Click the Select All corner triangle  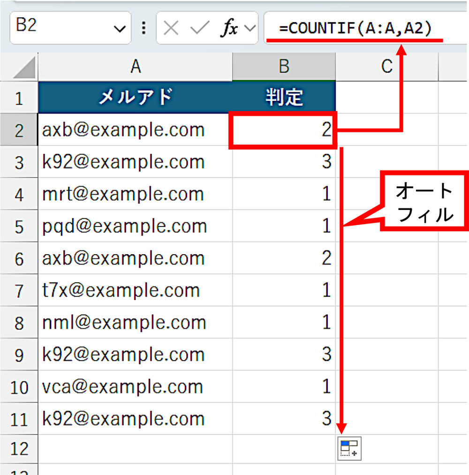(x=23, y=67)
